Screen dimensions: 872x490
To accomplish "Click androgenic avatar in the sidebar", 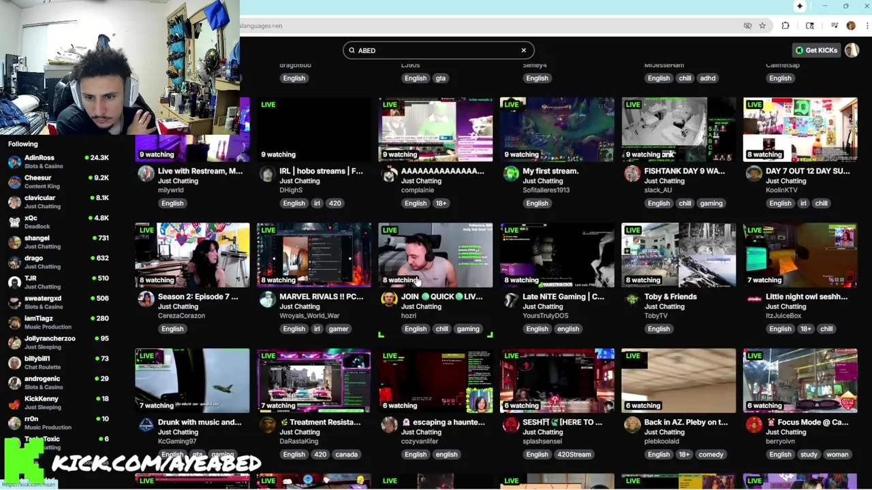I will click(x=14, y=382).
